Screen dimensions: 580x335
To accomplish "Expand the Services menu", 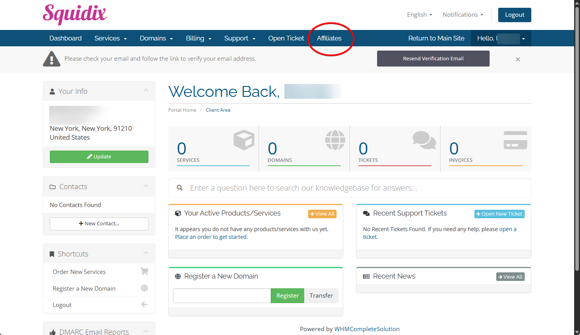I will coord(111,38).
